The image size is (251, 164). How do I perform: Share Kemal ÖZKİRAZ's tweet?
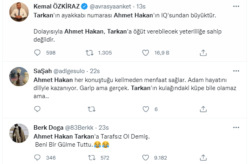click(x=203, y=53)
